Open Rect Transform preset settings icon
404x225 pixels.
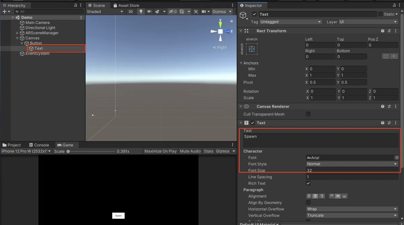[389, 31]
